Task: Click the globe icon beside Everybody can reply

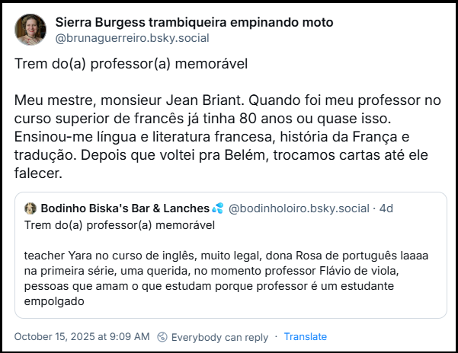Action: click(x=162, y=337)
